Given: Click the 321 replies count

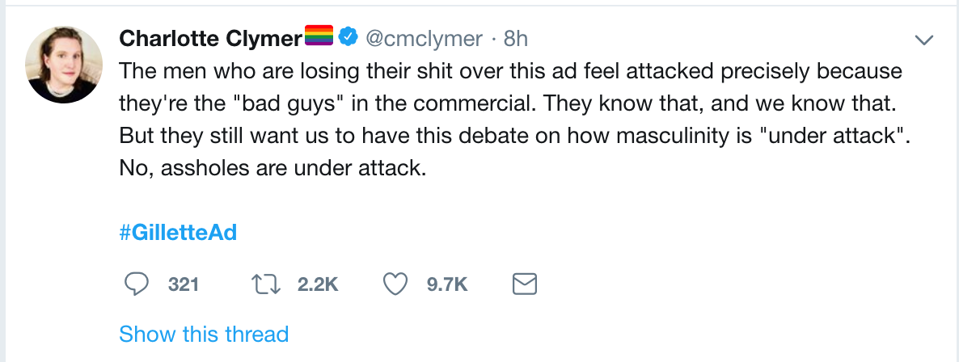Looking at the screenshot, I should [183, 284].
